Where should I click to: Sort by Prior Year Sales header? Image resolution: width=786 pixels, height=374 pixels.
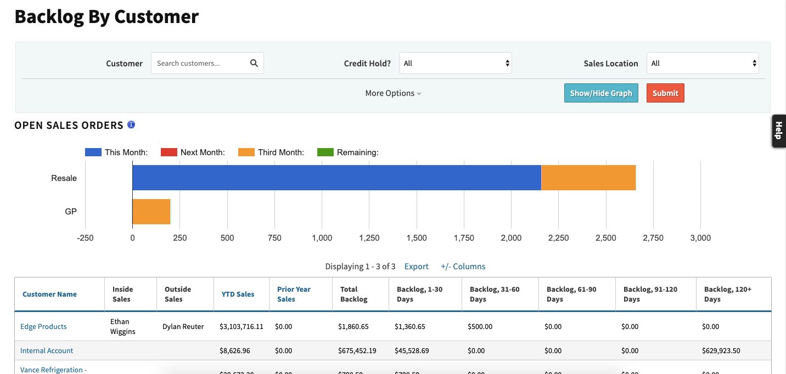(x=294, y=294)
